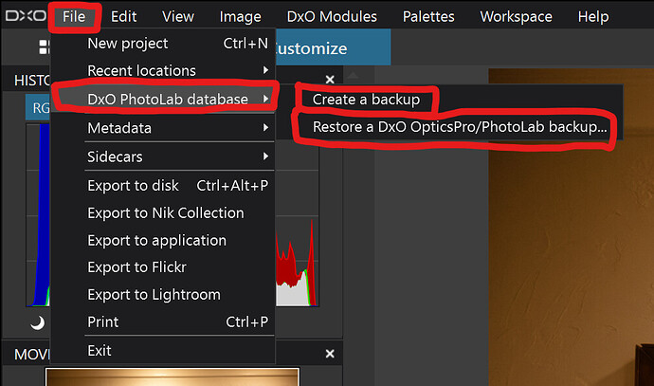The image size is (654, 386).
Task: Close the Histogram palette
Action: pos(330,81)
